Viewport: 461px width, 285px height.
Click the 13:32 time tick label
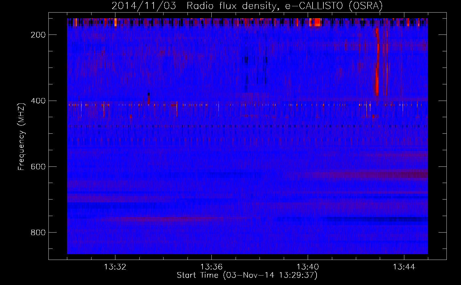click(115, 267)
